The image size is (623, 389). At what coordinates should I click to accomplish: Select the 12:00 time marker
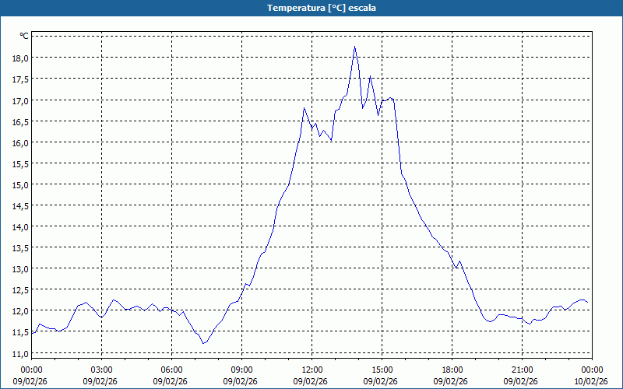[x=312, y=370]
